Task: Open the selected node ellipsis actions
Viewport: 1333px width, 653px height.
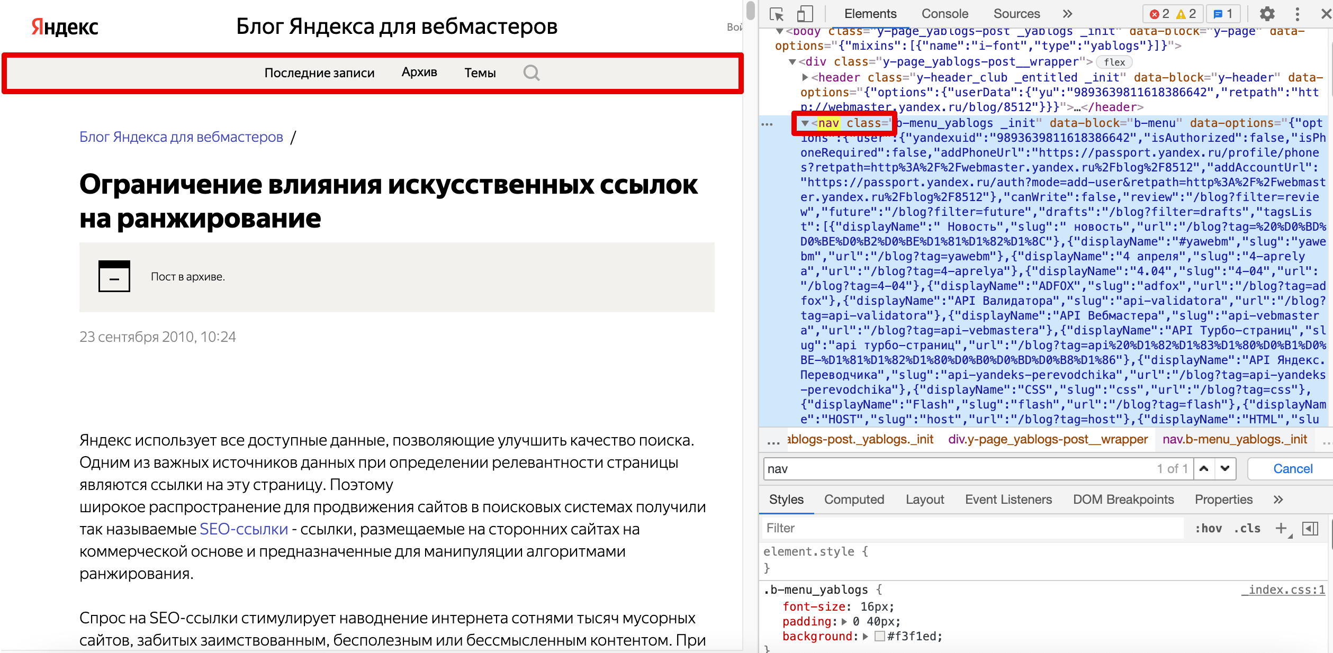Action: tap(767, 124)
